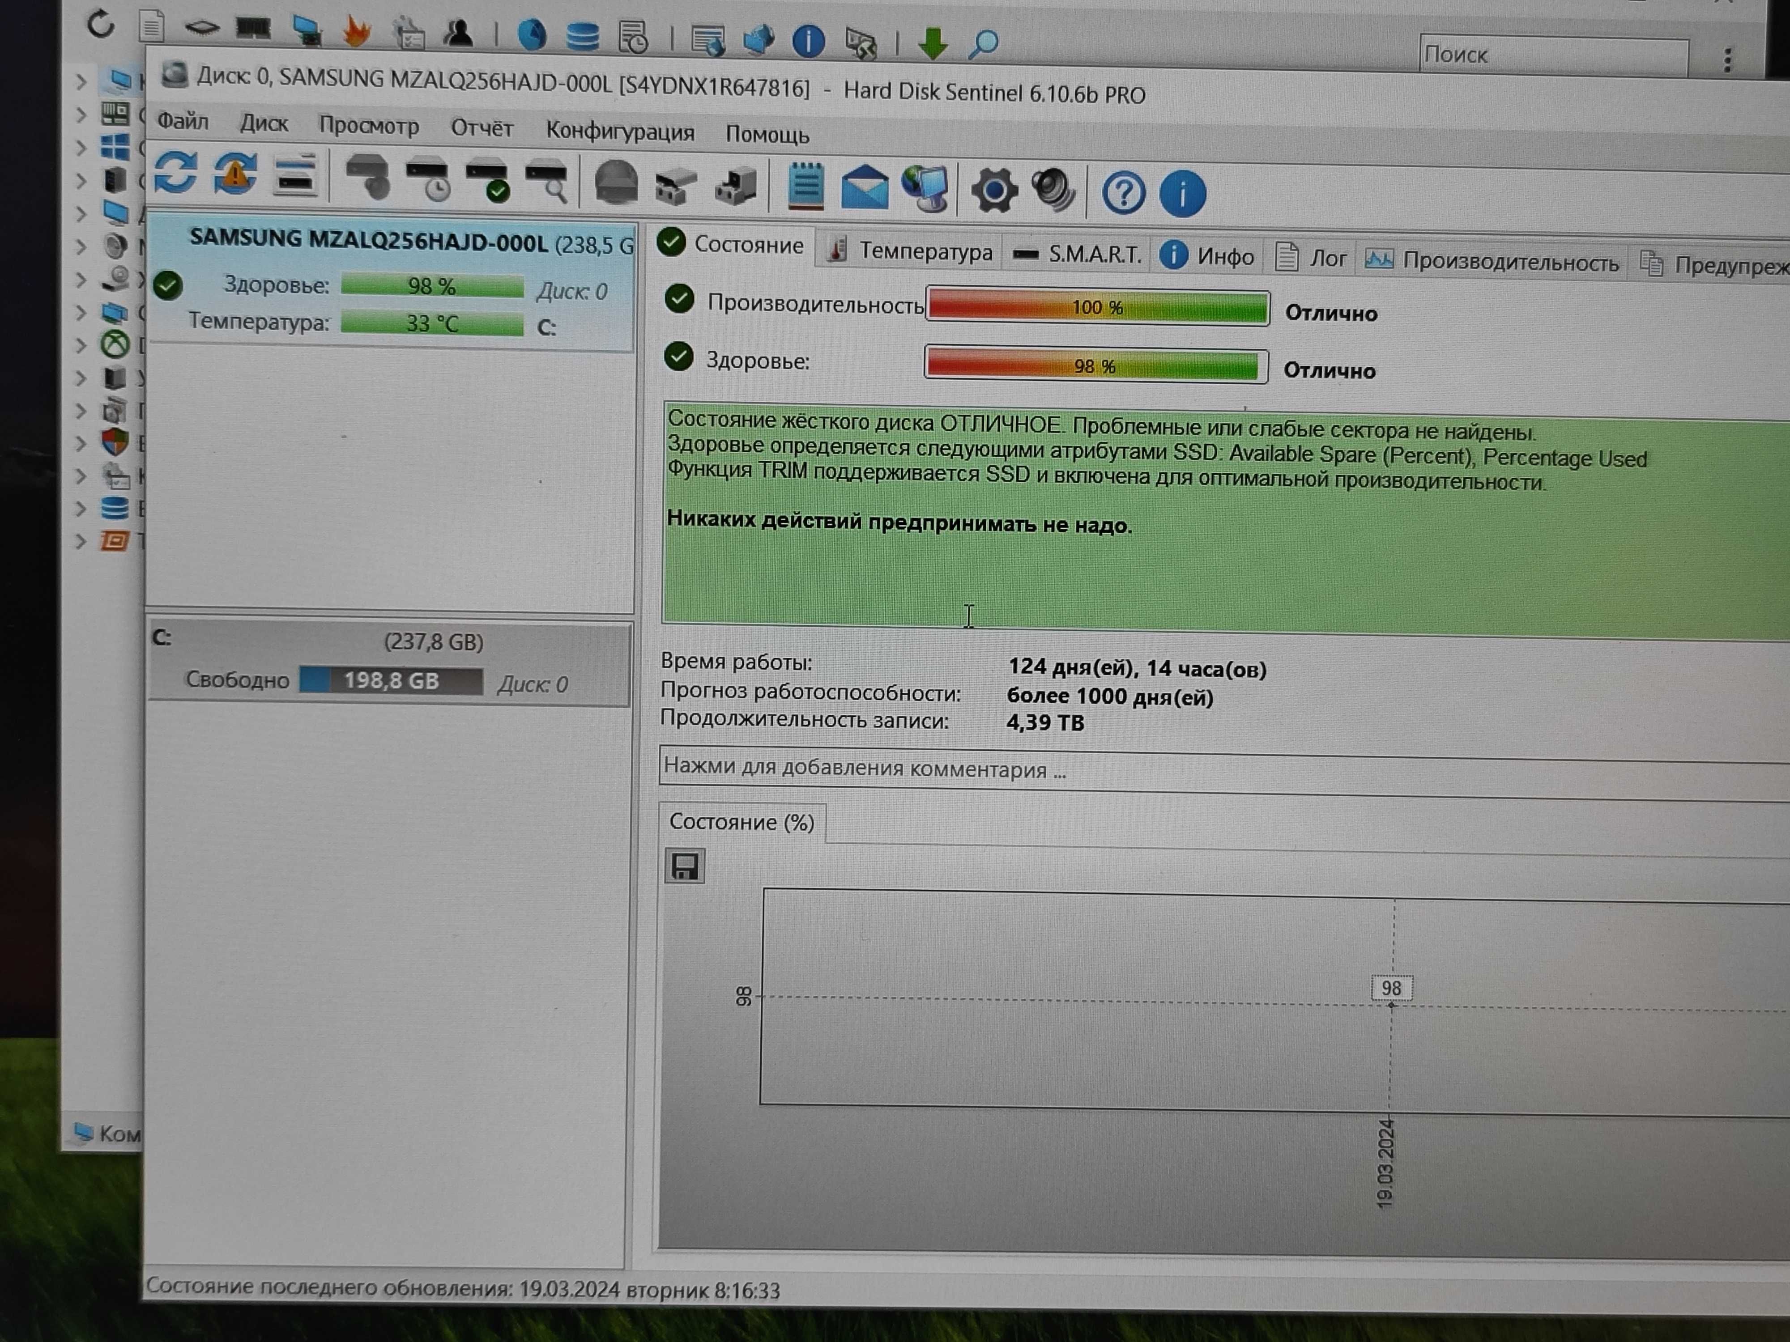
Task: Click the 4,39 TB written value
Action: pos(1045,722)
